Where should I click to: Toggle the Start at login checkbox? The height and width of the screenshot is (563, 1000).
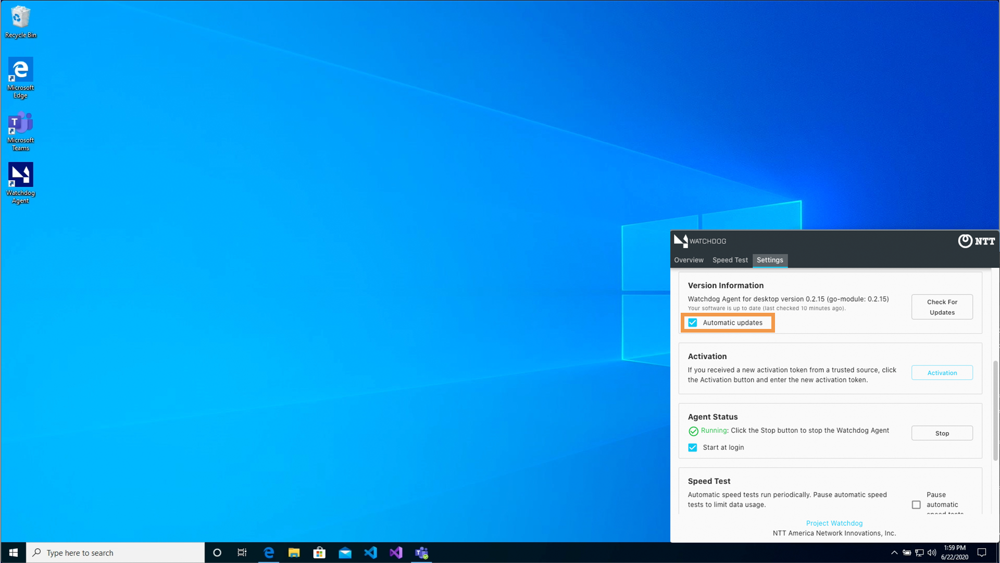click(693, 447)
